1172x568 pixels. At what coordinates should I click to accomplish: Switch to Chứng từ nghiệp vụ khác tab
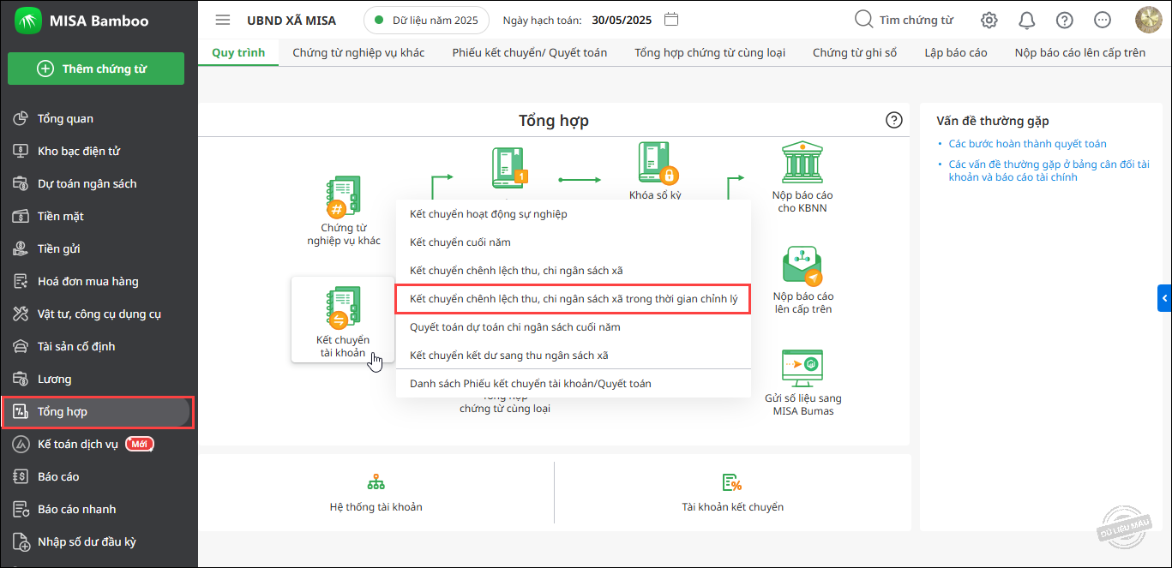point(358,52)
